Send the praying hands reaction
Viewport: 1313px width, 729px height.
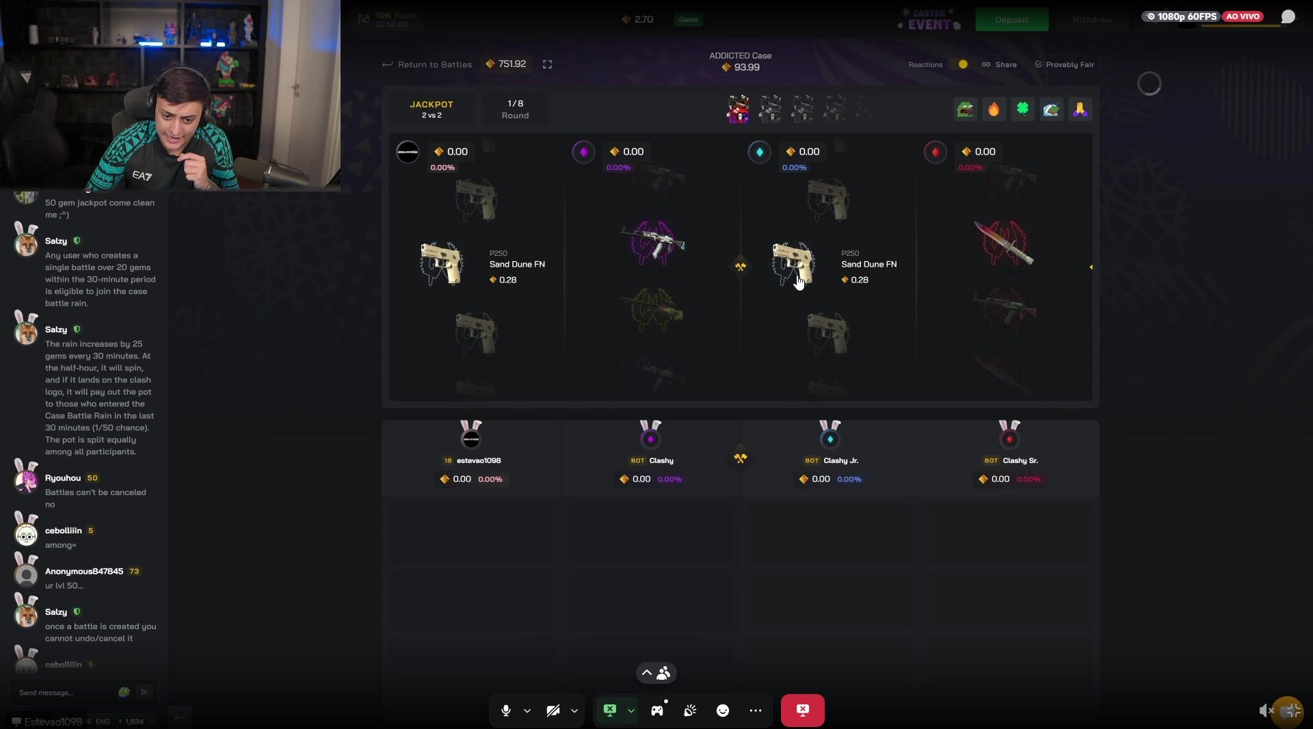[1080, 109]
